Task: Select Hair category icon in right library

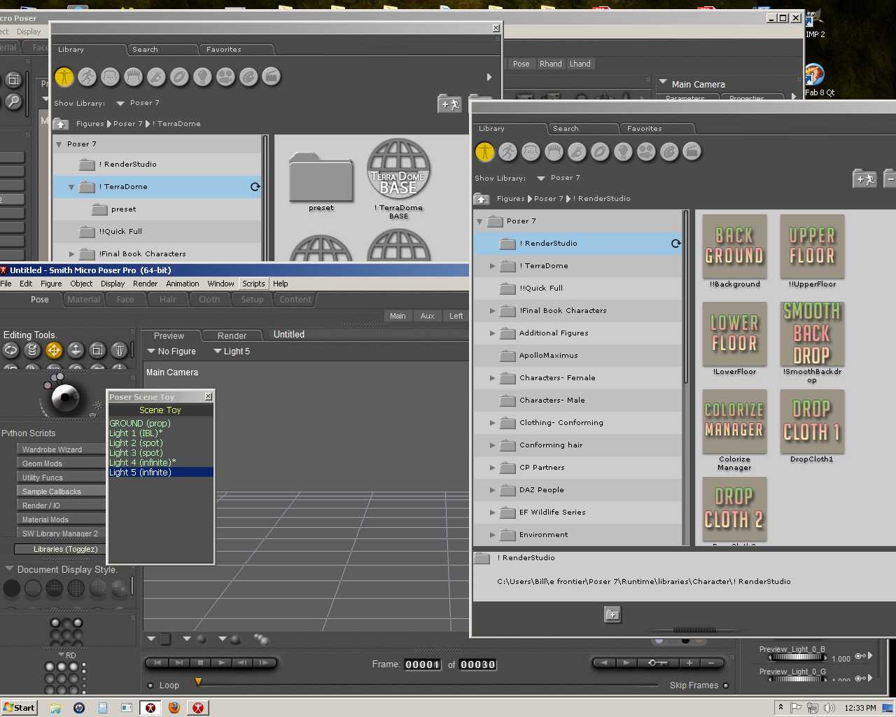Action: (x=554, y=152)
